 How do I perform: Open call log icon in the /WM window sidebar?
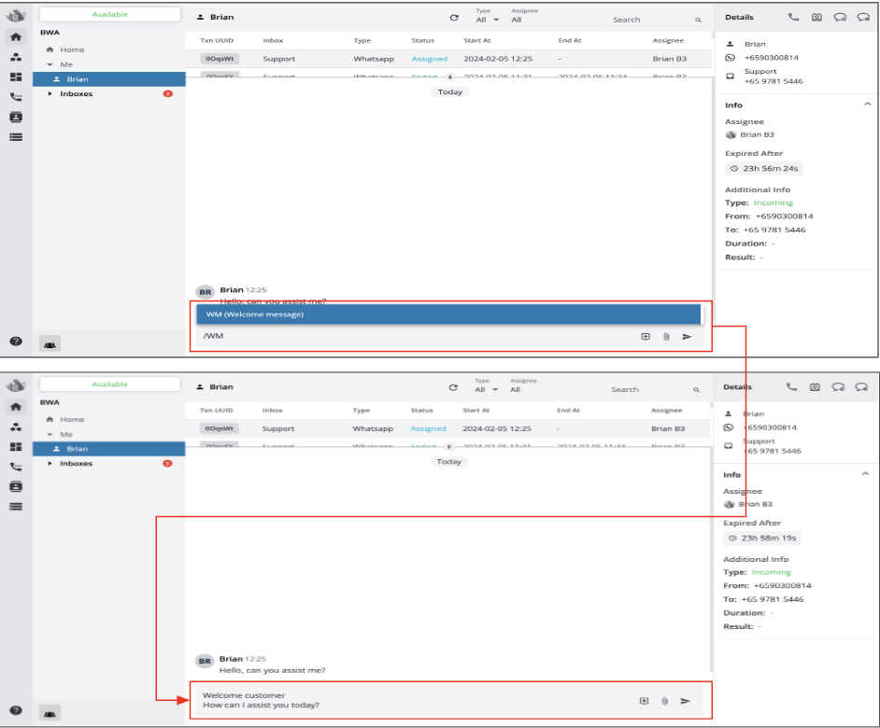pyautogui.click(x=16, y=96)
